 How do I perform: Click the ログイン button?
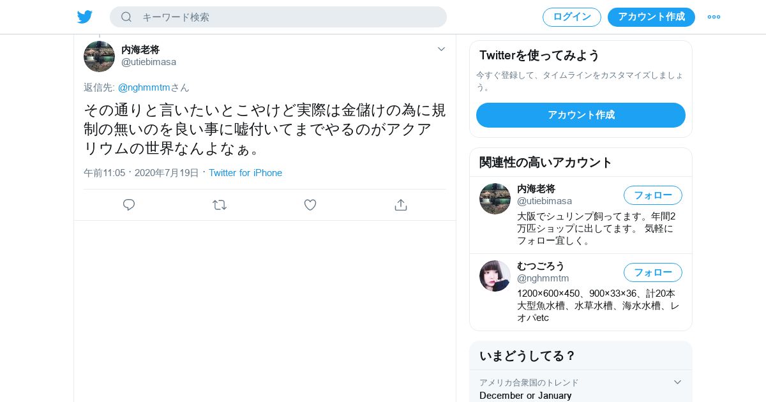(x=572, y=17)
